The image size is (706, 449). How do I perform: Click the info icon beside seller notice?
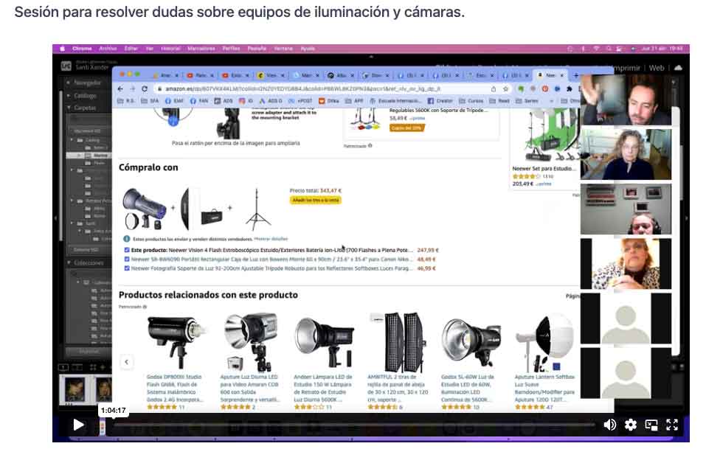click(x=127, y=239)
